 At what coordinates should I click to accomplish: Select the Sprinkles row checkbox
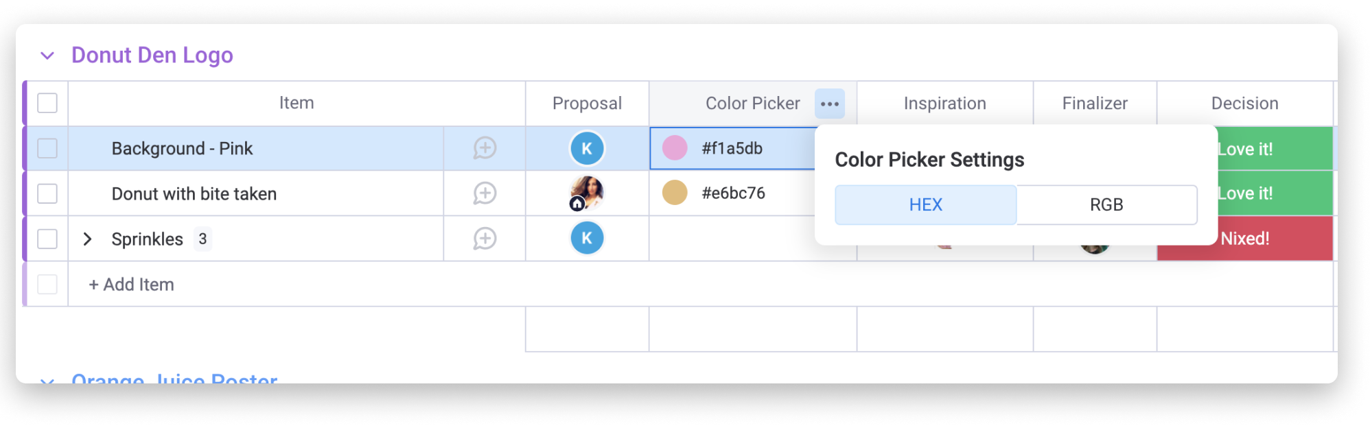[x=47, y=239]
